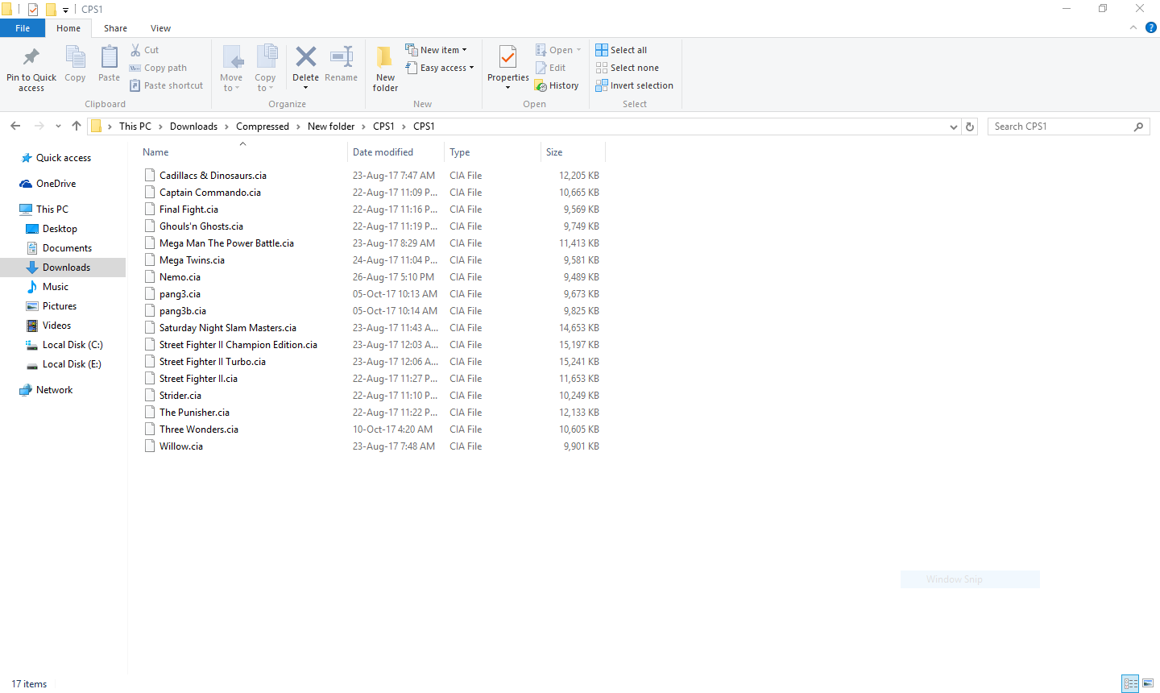Image resolution: width=1160 pixels, height=693 pixels.
Task: Expand the address bar history dropdown
Action: [954, 127]
